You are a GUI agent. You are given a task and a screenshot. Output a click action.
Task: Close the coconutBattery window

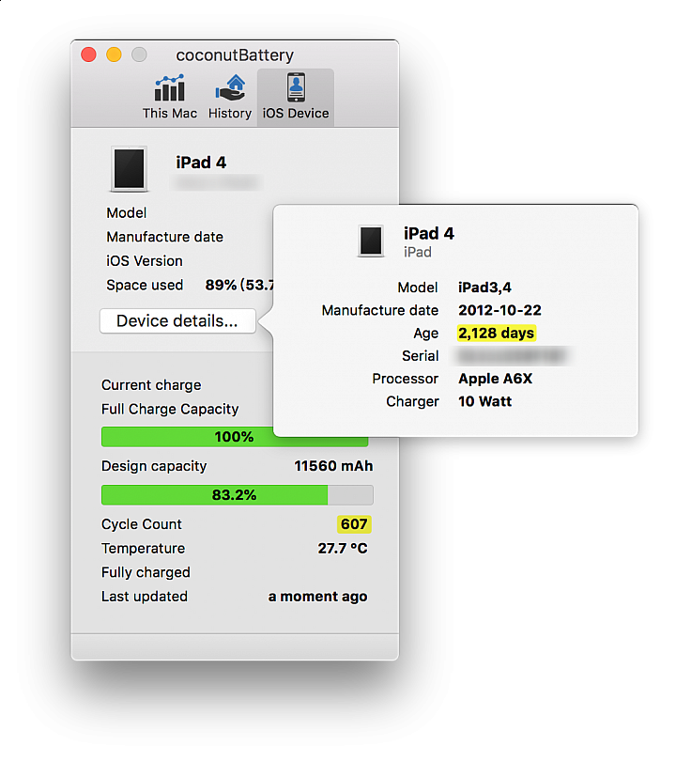pyautogui.click(x=88, y=54)
